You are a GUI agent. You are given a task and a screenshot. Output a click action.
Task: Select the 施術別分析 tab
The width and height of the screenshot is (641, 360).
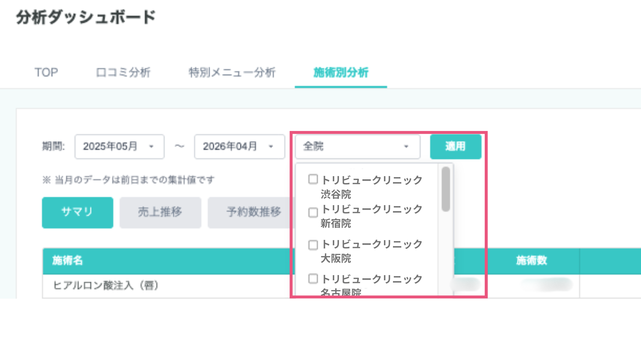[x=341, y=72]
